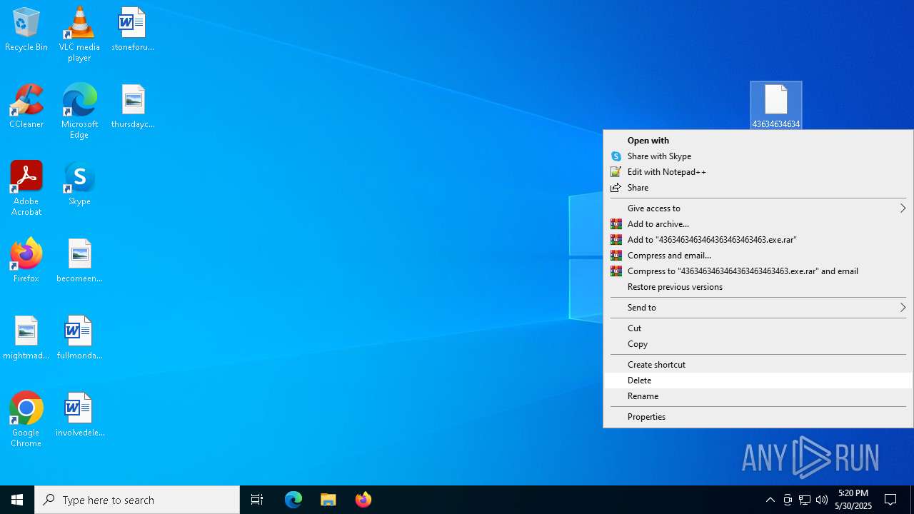Select the Google Chrome desktop shortcut
The image size is (914, 514).
pos(26,420)
